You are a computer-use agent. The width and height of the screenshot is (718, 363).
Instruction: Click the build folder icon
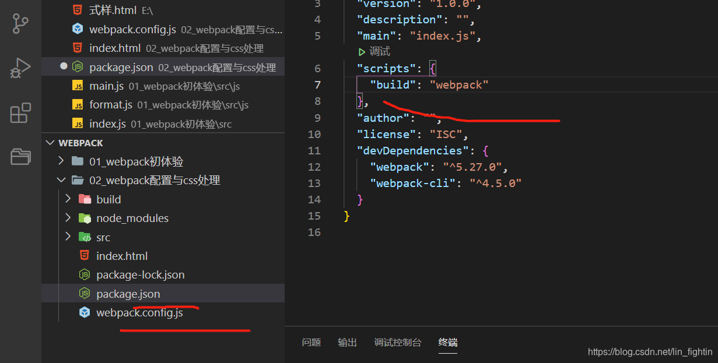[x=85, y=199]
